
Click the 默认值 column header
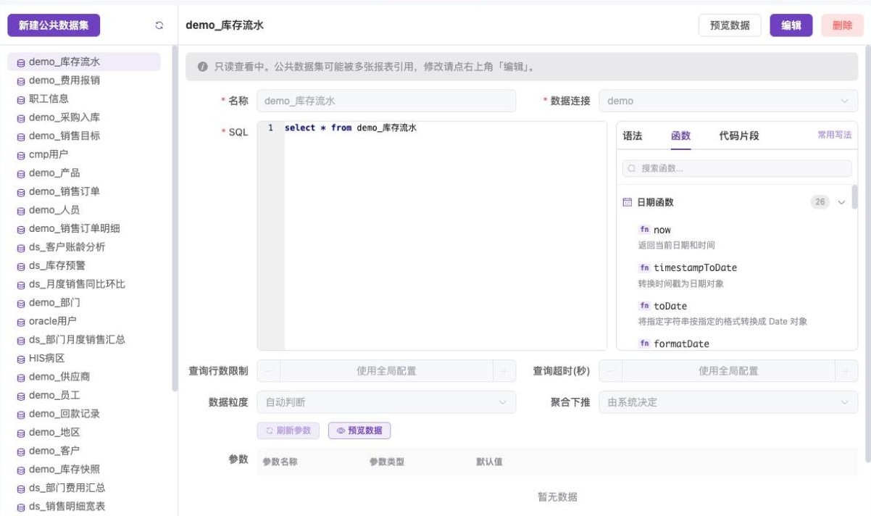pos(489,462)
